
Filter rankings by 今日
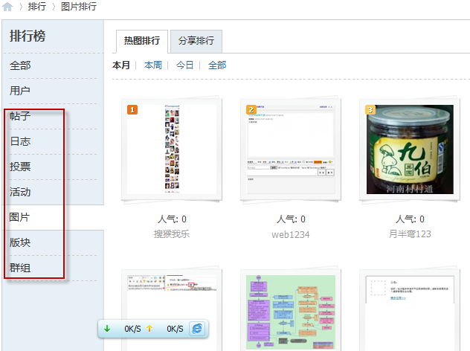click(184, 65)
